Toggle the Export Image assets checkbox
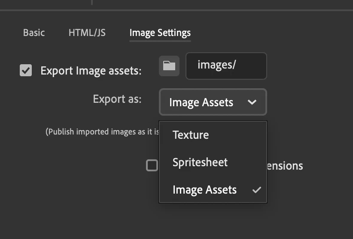The image size is (353, 239). (26, 70)
